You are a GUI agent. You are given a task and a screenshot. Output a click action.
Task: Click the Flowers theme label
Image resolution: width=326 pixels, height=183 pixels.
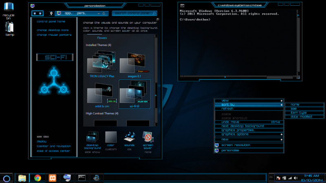point(102,38)
